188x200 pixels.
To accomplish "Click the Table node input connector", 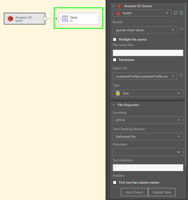I will tap(59, 19).
